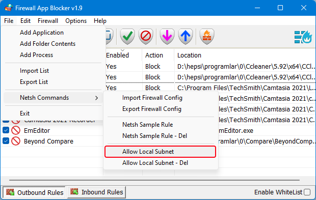Click the red circle disable icon

[146, 37]
